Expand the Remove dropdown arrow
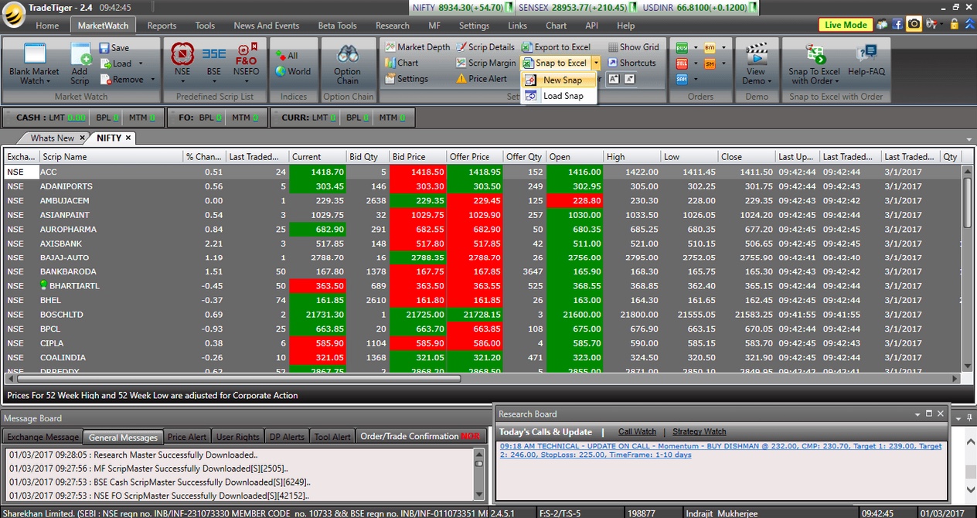This screenshot has height=518, width=977. click(x=152, y=79)
